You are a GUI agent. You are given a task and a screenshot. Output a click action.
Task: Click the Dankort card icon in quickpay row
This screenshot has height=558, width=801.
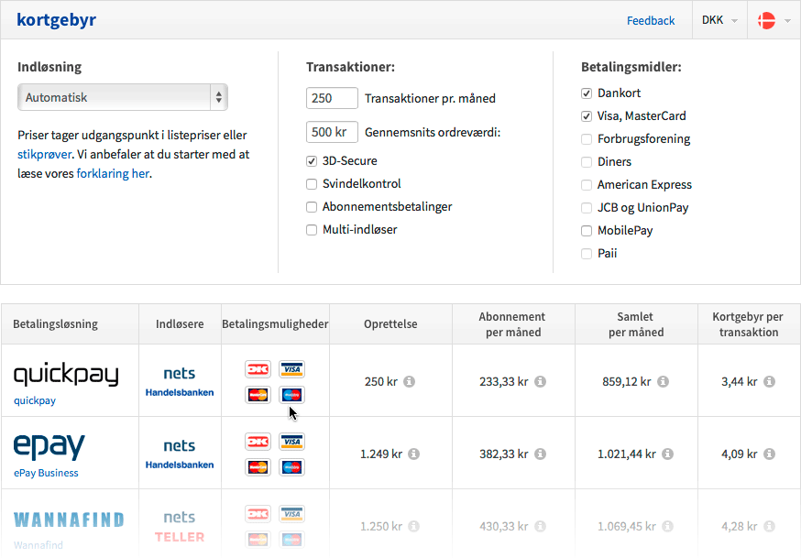258,369
